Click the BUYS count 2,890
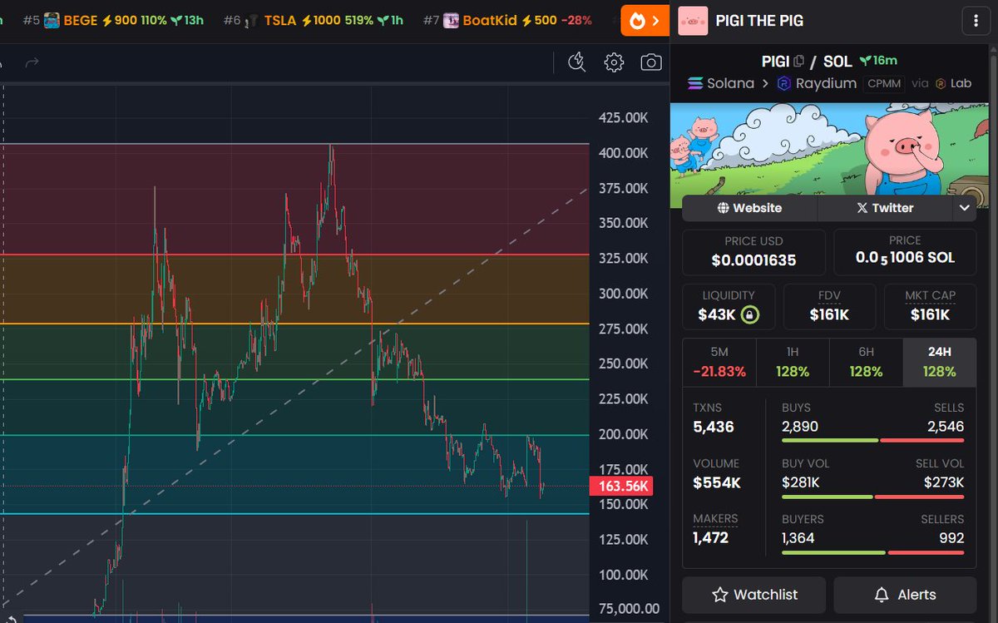Viewport: 998px width, 623px height. [x=800, y=427]
